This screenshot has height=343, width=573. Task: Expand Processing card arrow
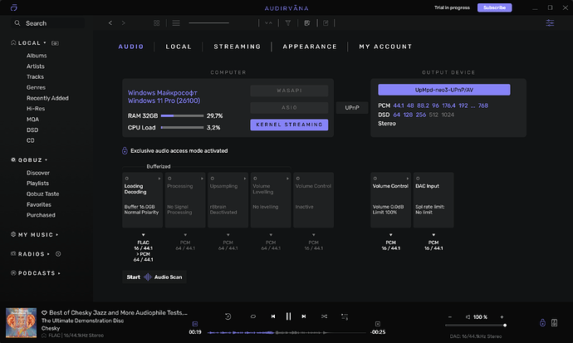tap(202, 179)
